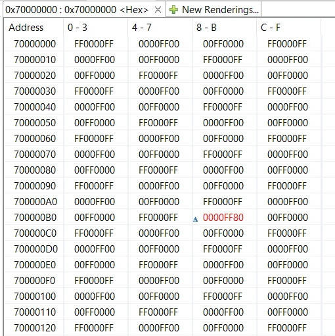
Task: Select C-F value in row 700000E0
Action: tap(288, 265)
